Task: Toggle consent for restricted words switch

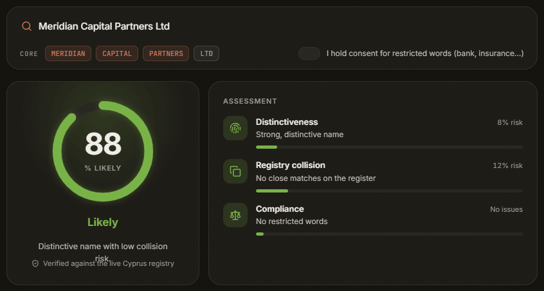Action: (x=309, y=53)
